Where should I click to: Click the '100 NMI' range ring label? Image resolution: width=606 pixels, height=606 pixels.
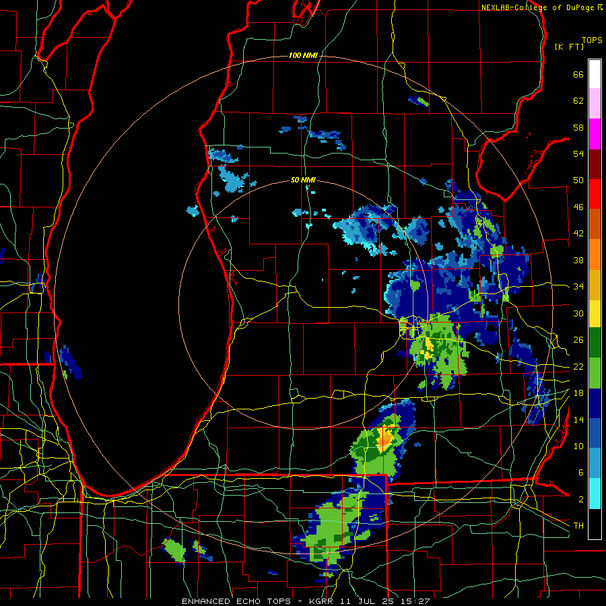pos(303,56)
